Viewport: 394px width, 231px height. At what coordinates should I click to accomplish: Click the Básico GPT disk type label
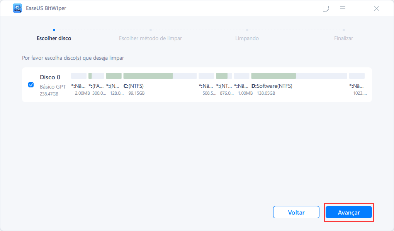pos(53,87)
